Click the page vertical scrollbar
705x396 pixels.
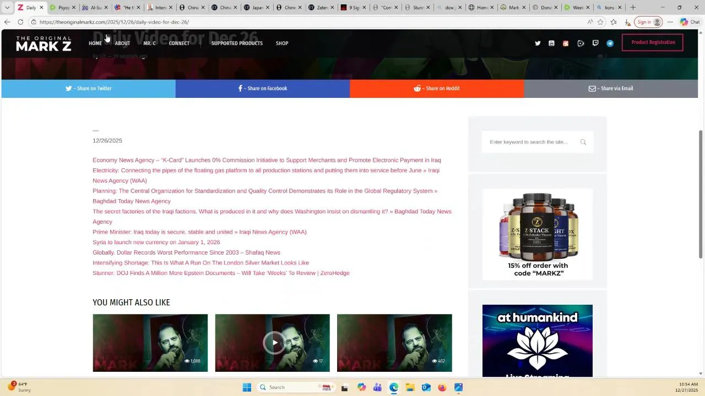pyautogui.click(x=701, y=194)
